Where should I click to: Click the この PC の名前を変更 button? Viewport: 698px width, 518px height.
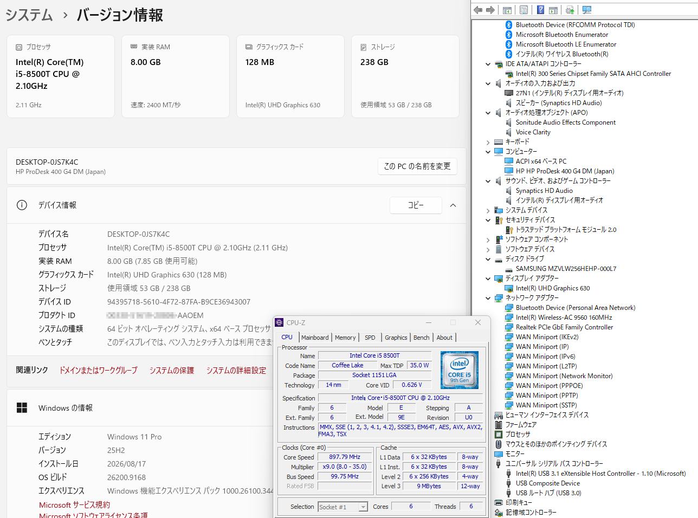pyautogui.click(x=417, y=166)
